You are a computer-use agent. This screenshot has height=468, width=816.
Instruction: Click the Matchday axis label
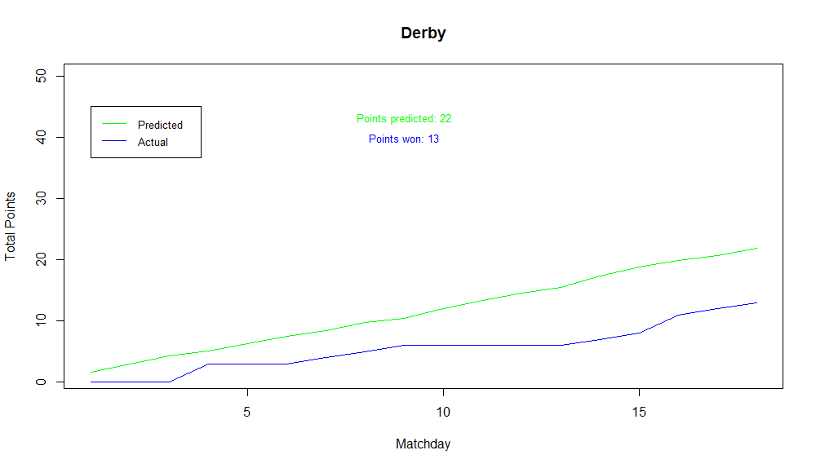click(423, 444)
